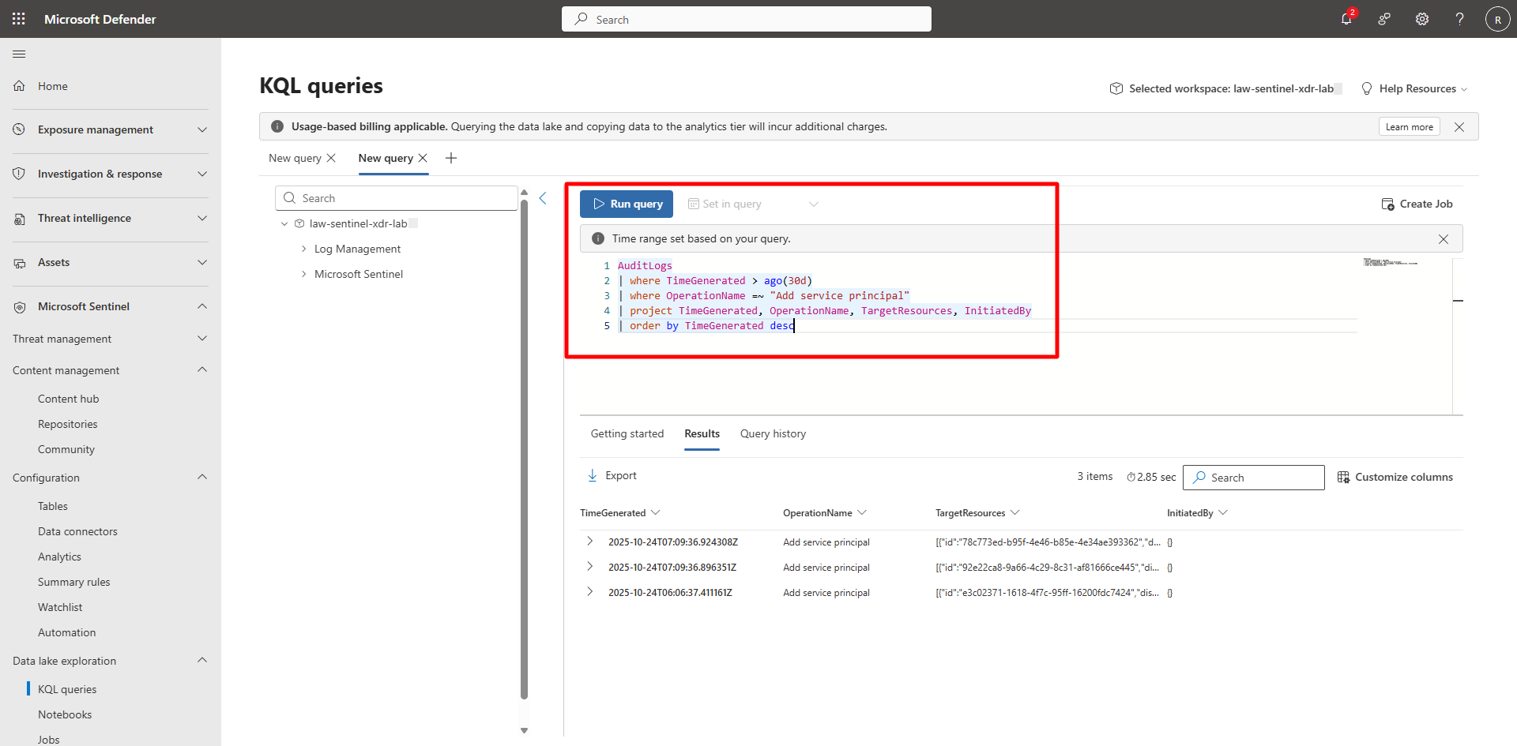1517x746 pixels.
Task: Open OperationName column header menu
Action: click(862, 513)
